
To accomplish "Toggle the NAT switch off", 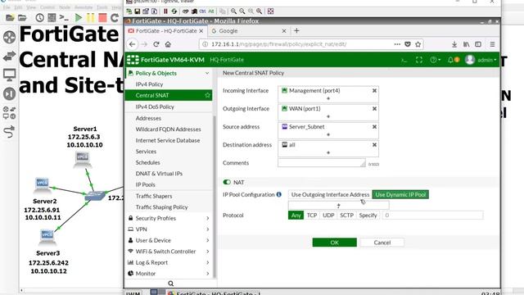I will click(227, 182).
